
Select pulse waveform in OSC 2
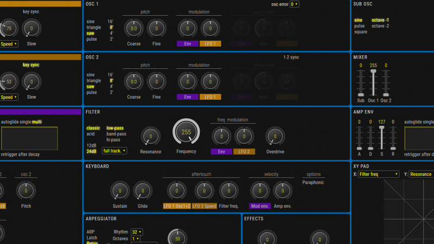tap(92, 92)
